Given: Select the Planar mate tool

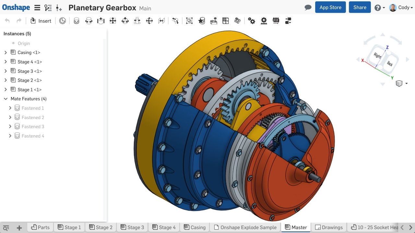Looking at the screenshot, I should [113, 21].
